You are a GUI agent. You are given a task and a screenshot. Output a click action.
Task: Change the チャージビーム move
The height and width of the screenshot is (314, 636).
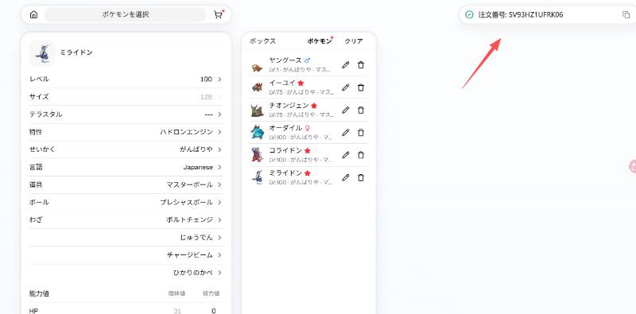126,254
